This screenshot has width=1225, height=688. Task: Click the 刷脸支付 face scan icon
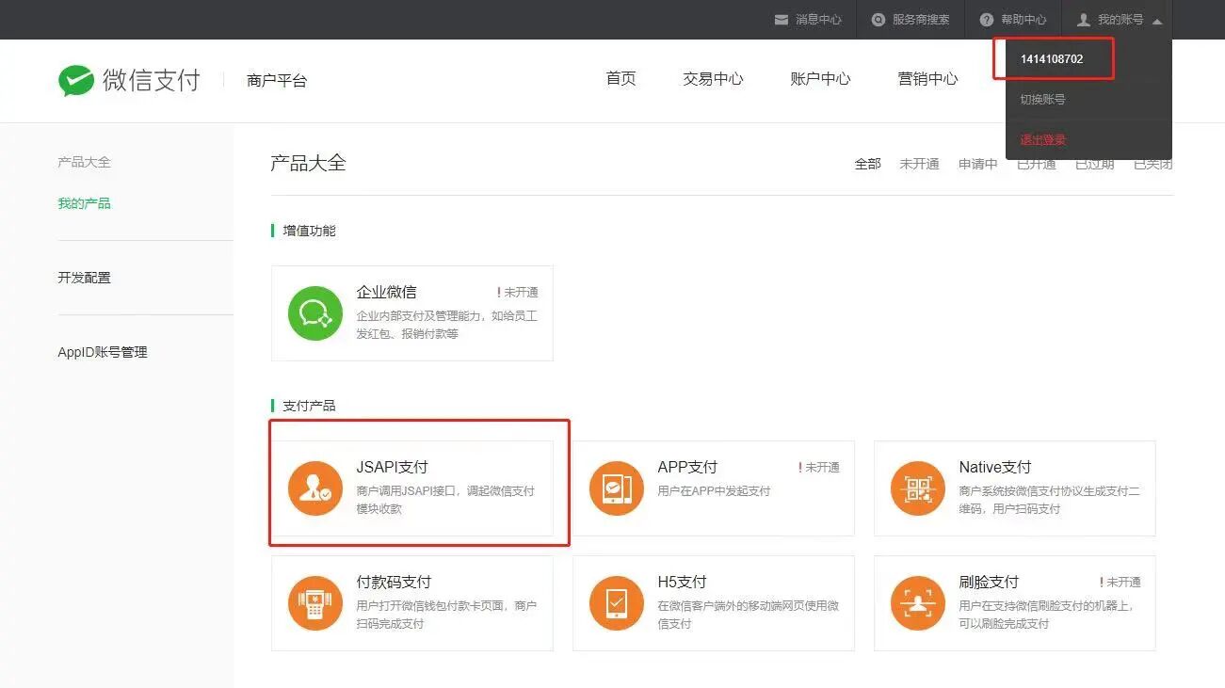click(917, 603)
